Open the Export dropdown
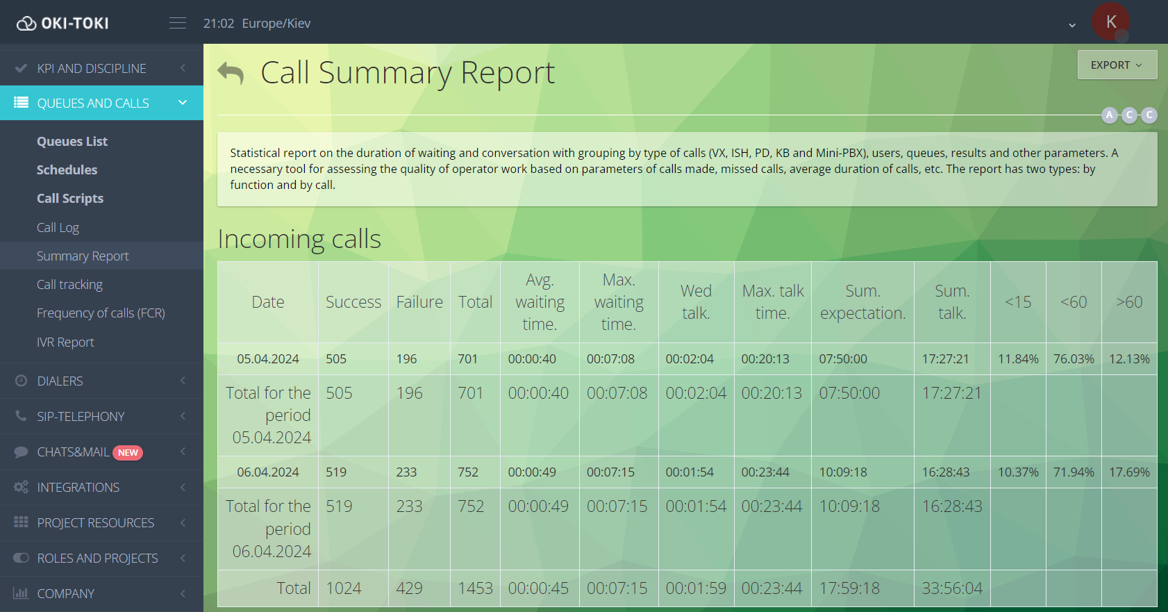The height and width of the screenshot is (612, 1168). (x=1117, y=65)
